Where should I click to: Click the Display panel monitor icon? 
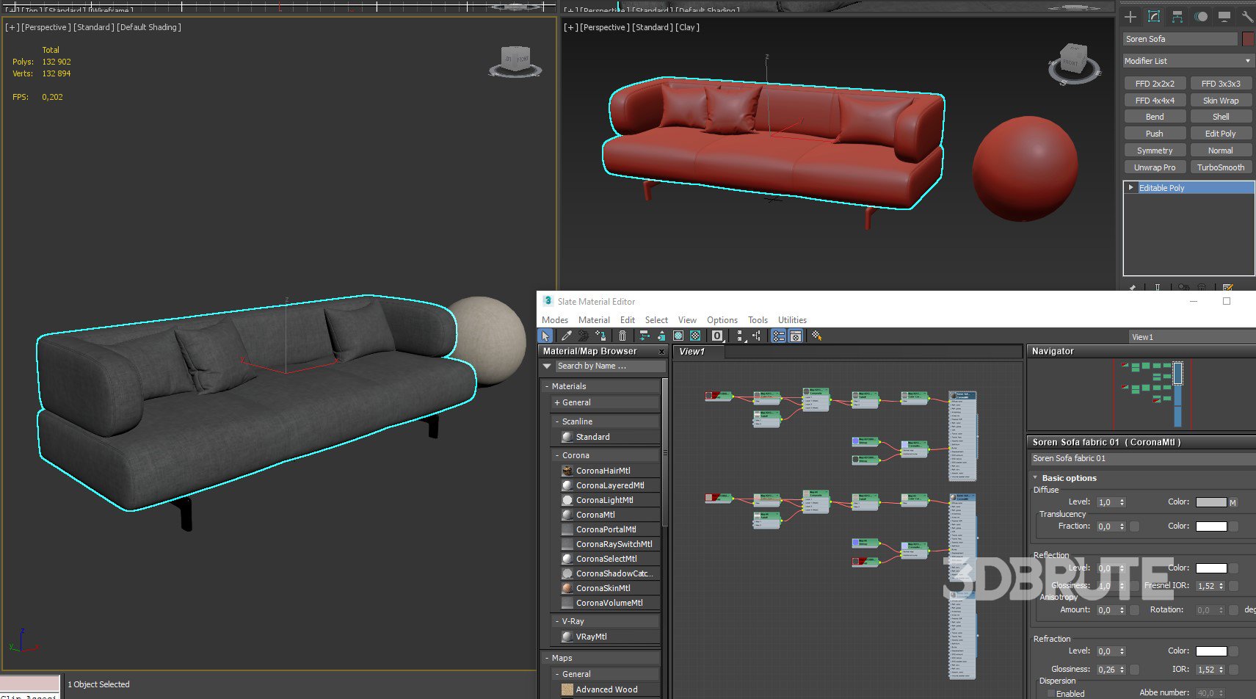coord(1224,17)
